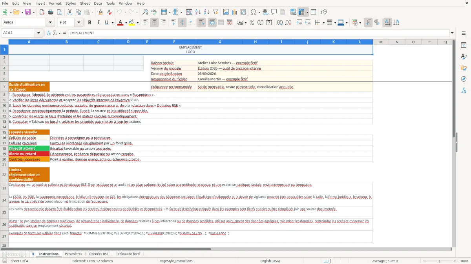Toggle Italic formatting
Image resolution: width=471 pixels, height=264 pixels.
point(99,23)
